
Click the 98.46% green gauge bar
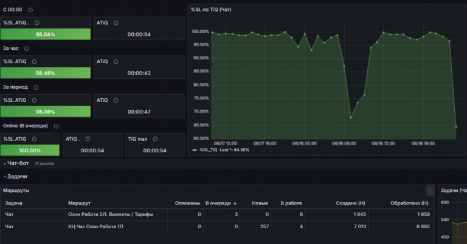pyautogui.click(x=46, y=73)
